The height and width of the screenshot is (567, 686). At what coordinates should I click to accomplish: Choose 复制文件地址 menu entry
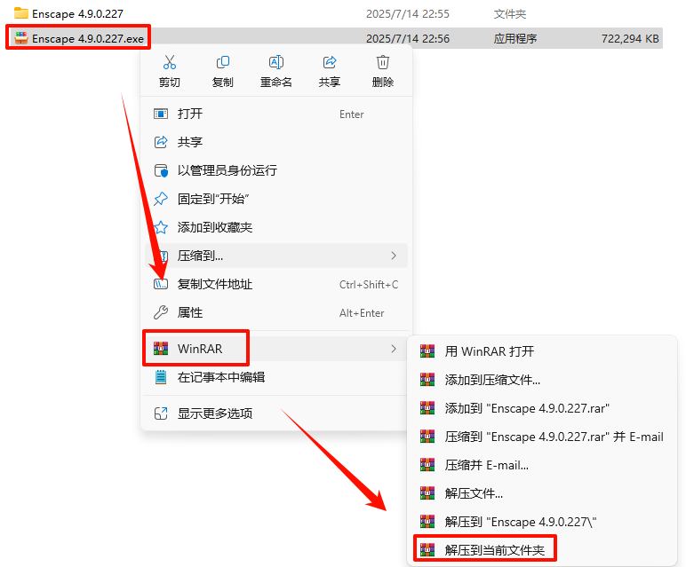tap(276, 284)
